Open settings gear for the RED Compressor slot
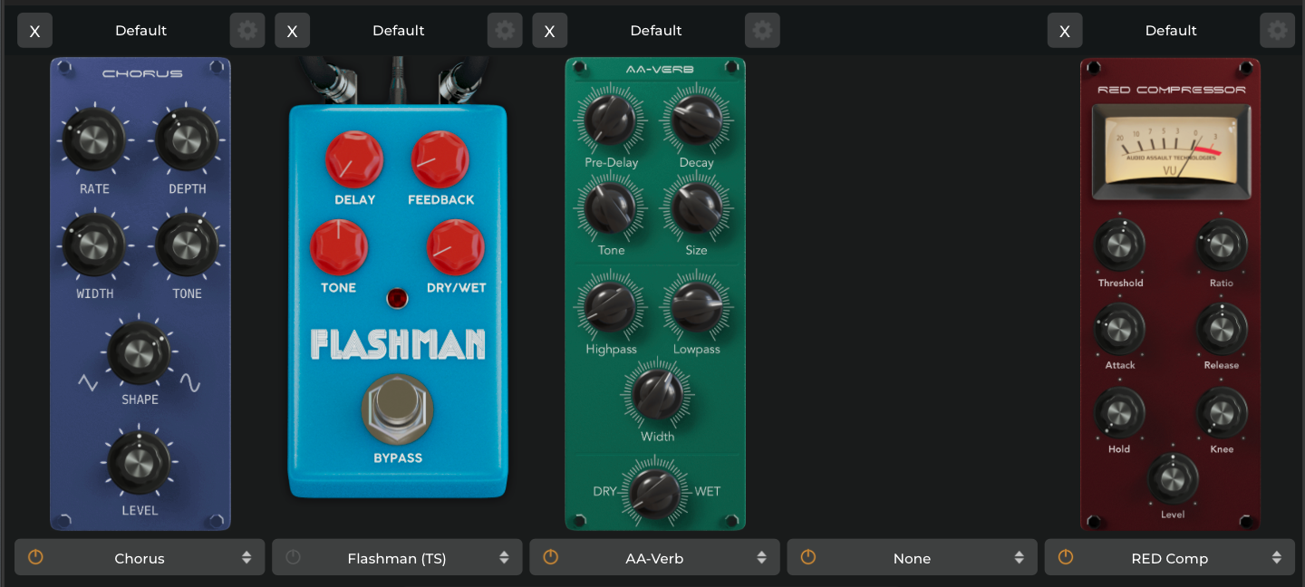Viewport: 1305px width, 587px height. (x=1277, y=31)
